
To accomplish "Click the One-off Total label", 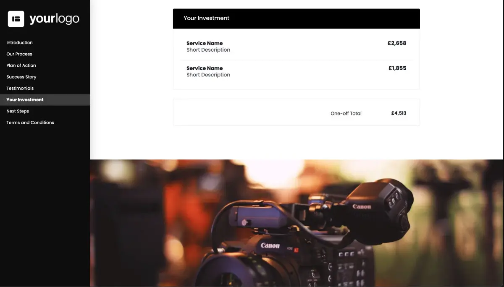I will (346, 113).
